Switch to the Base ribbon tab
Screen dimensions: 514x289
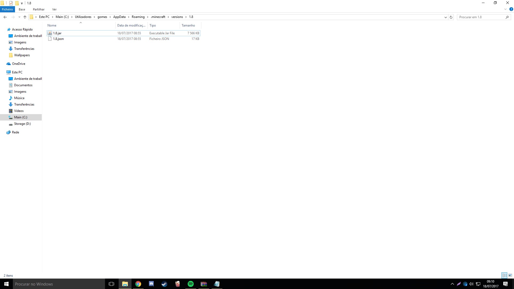point(22,9)
